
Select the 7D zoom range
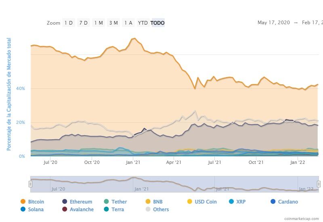click(x=83, y=23)
